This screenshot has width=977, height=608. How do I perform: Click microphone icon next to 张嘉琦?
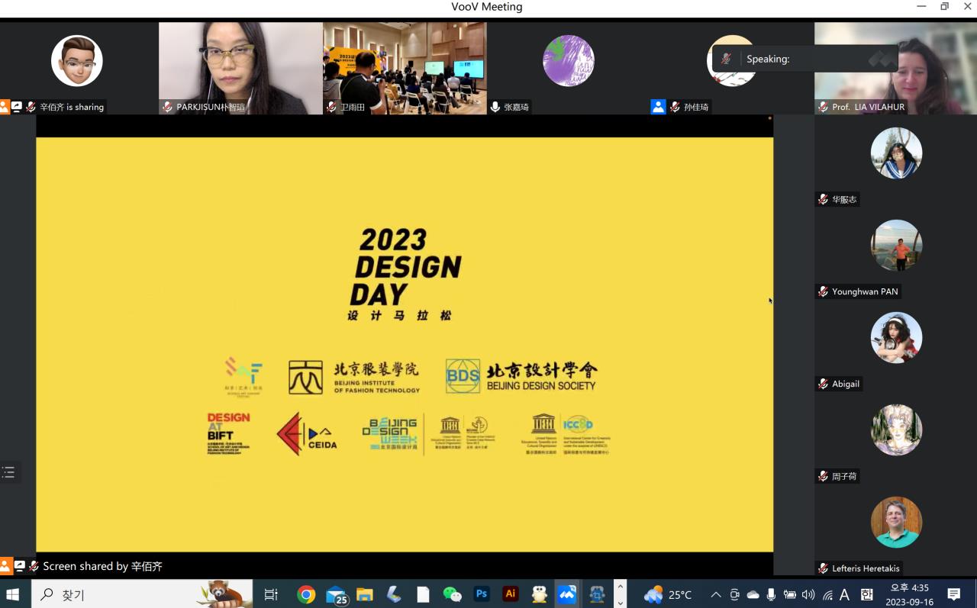tap(495, 108)
